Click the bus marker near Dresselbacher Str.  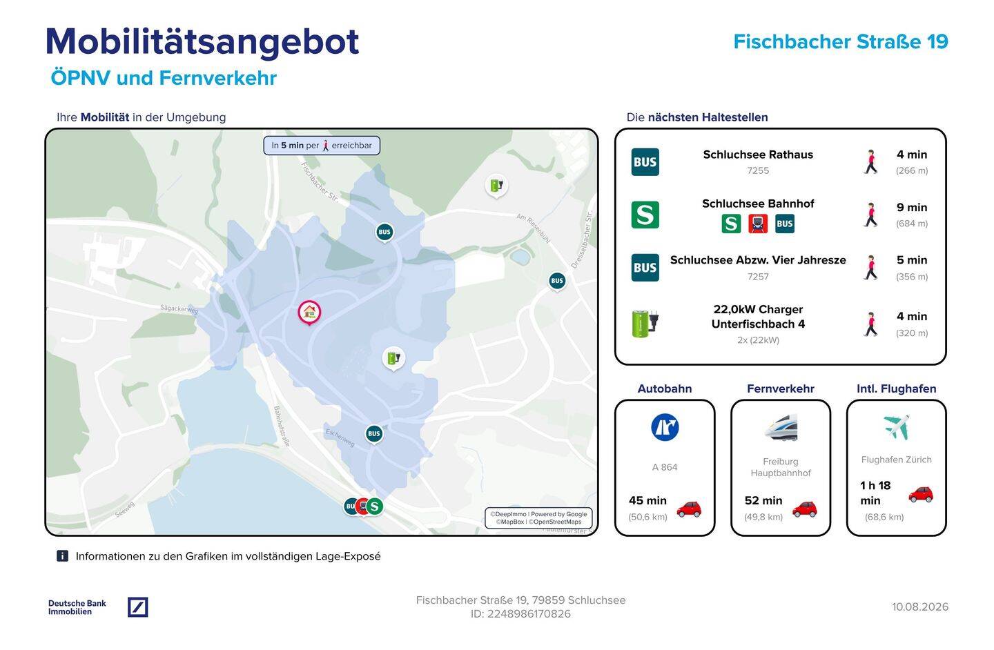point(557,281)
